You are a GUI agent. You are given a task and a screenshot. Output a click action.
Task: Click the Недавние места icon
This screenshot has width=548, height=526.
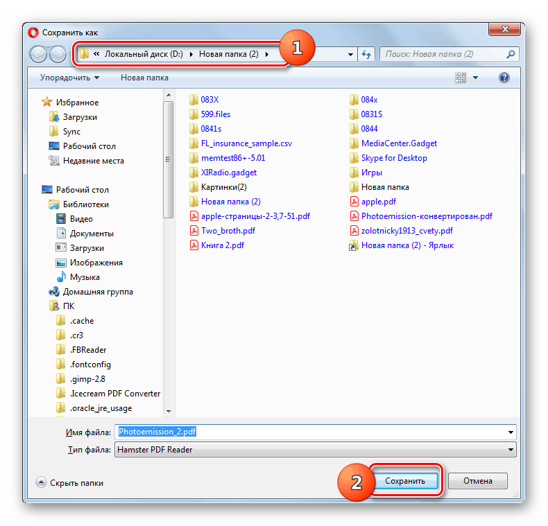pos(54,161)
